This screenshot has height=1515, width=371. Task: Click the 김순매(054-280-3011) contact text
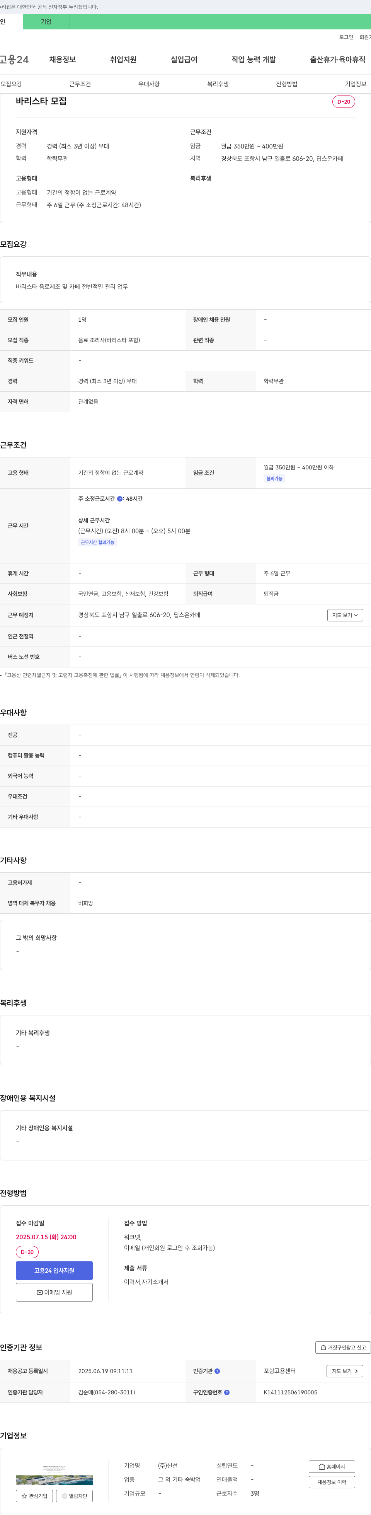click(x=106, y=1392)
